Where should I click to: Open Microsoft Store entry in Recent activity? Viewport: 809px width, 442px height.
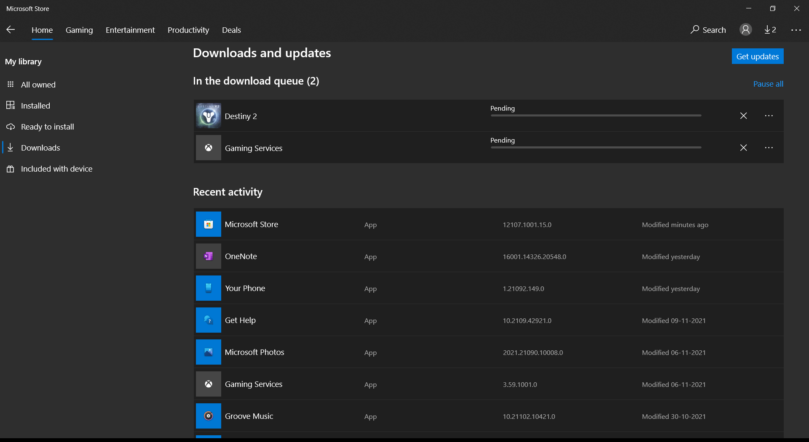[x=489, y=224]
